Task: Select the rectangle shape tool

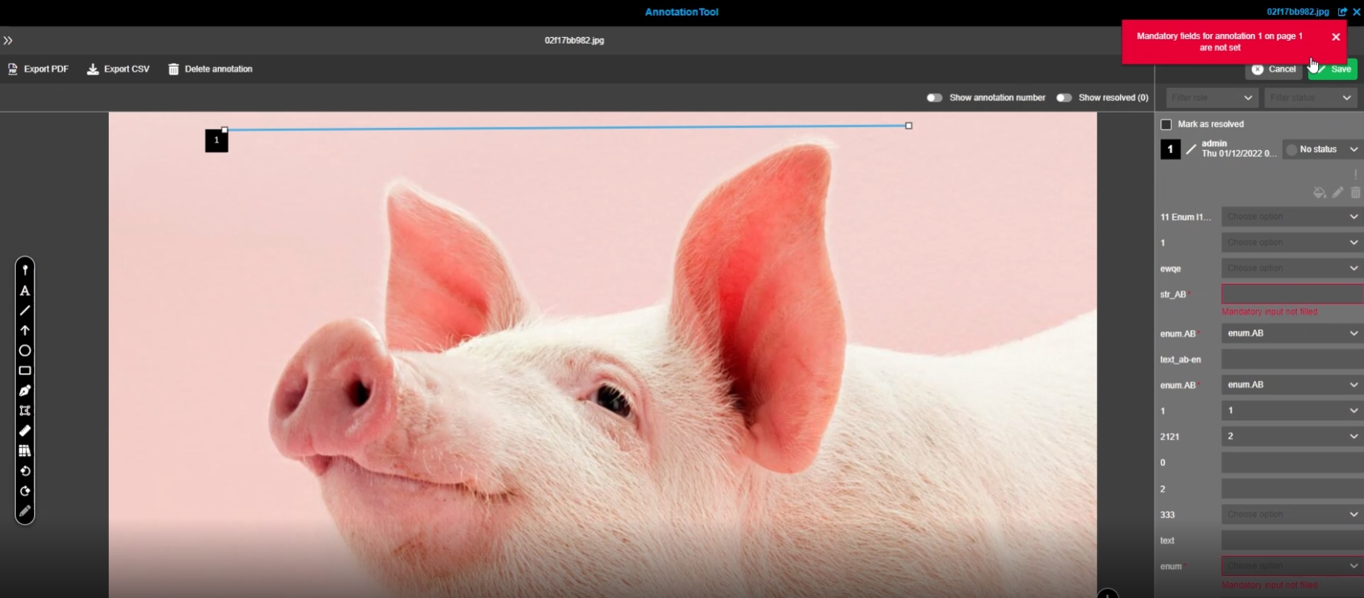Action: coord(24,371)
